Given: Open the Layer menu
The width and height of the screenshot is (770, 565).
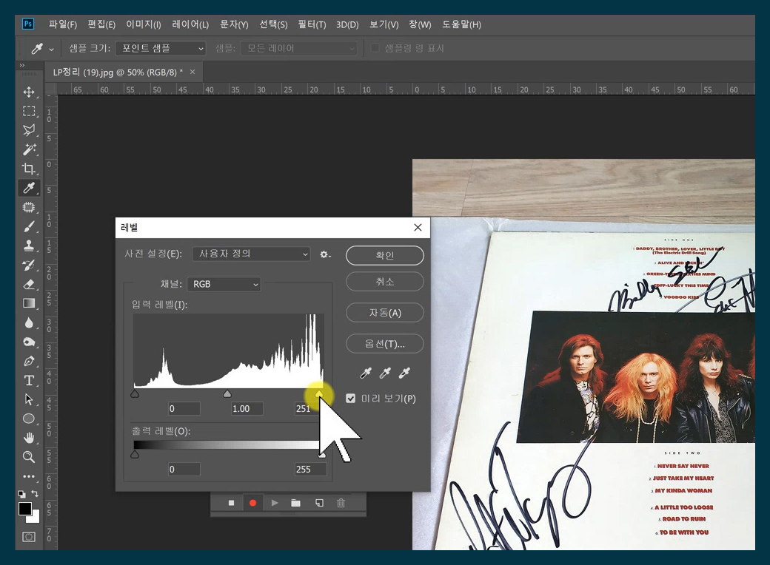Looking at the screenshot, I should point(190,24).
